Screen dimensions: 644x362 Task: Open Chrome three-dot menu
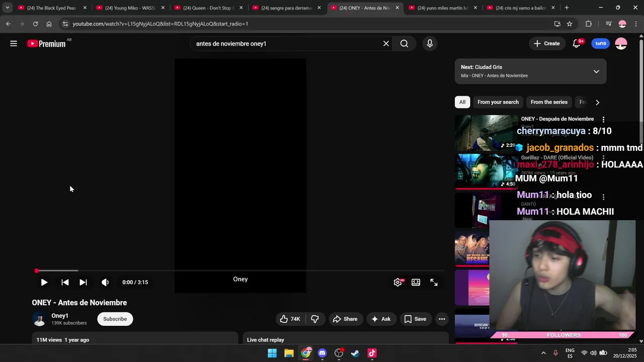(636, 24)
